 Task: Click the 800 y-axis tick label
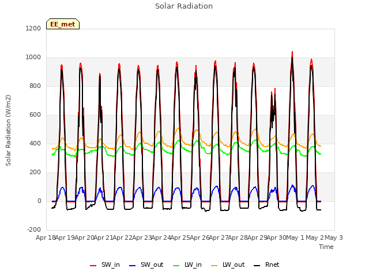coord(35,86)
